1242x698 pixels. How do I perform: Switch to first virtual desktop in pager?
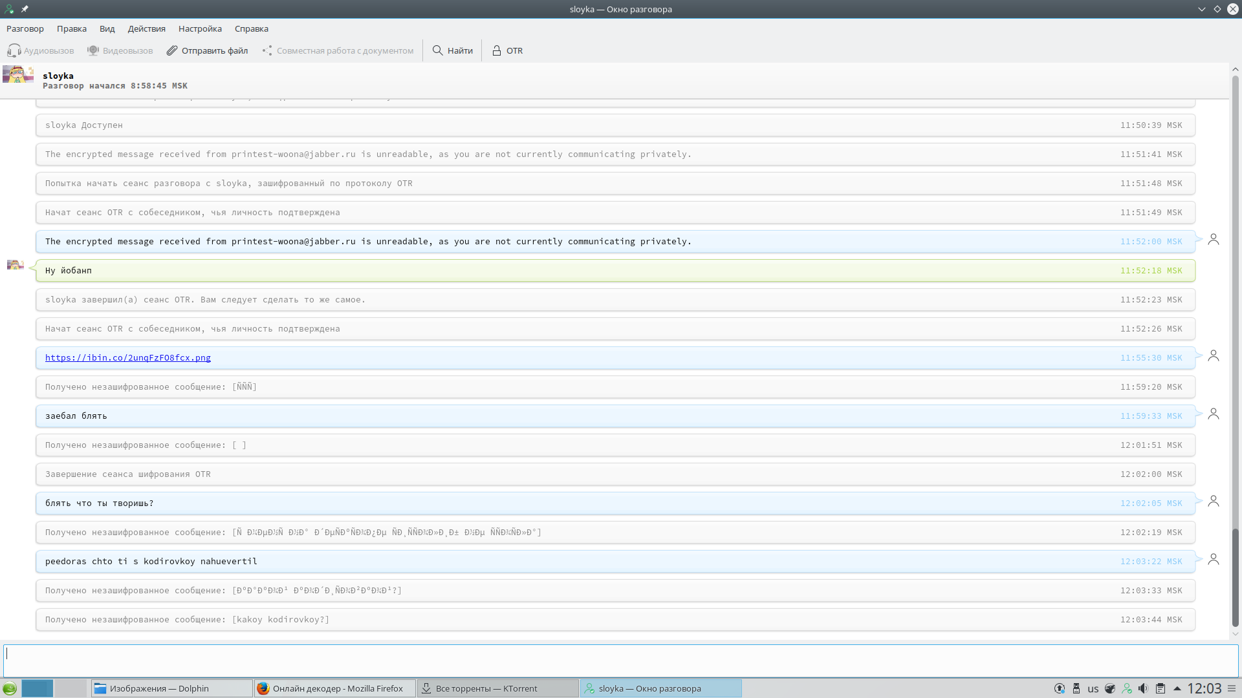tap(38, 688)
